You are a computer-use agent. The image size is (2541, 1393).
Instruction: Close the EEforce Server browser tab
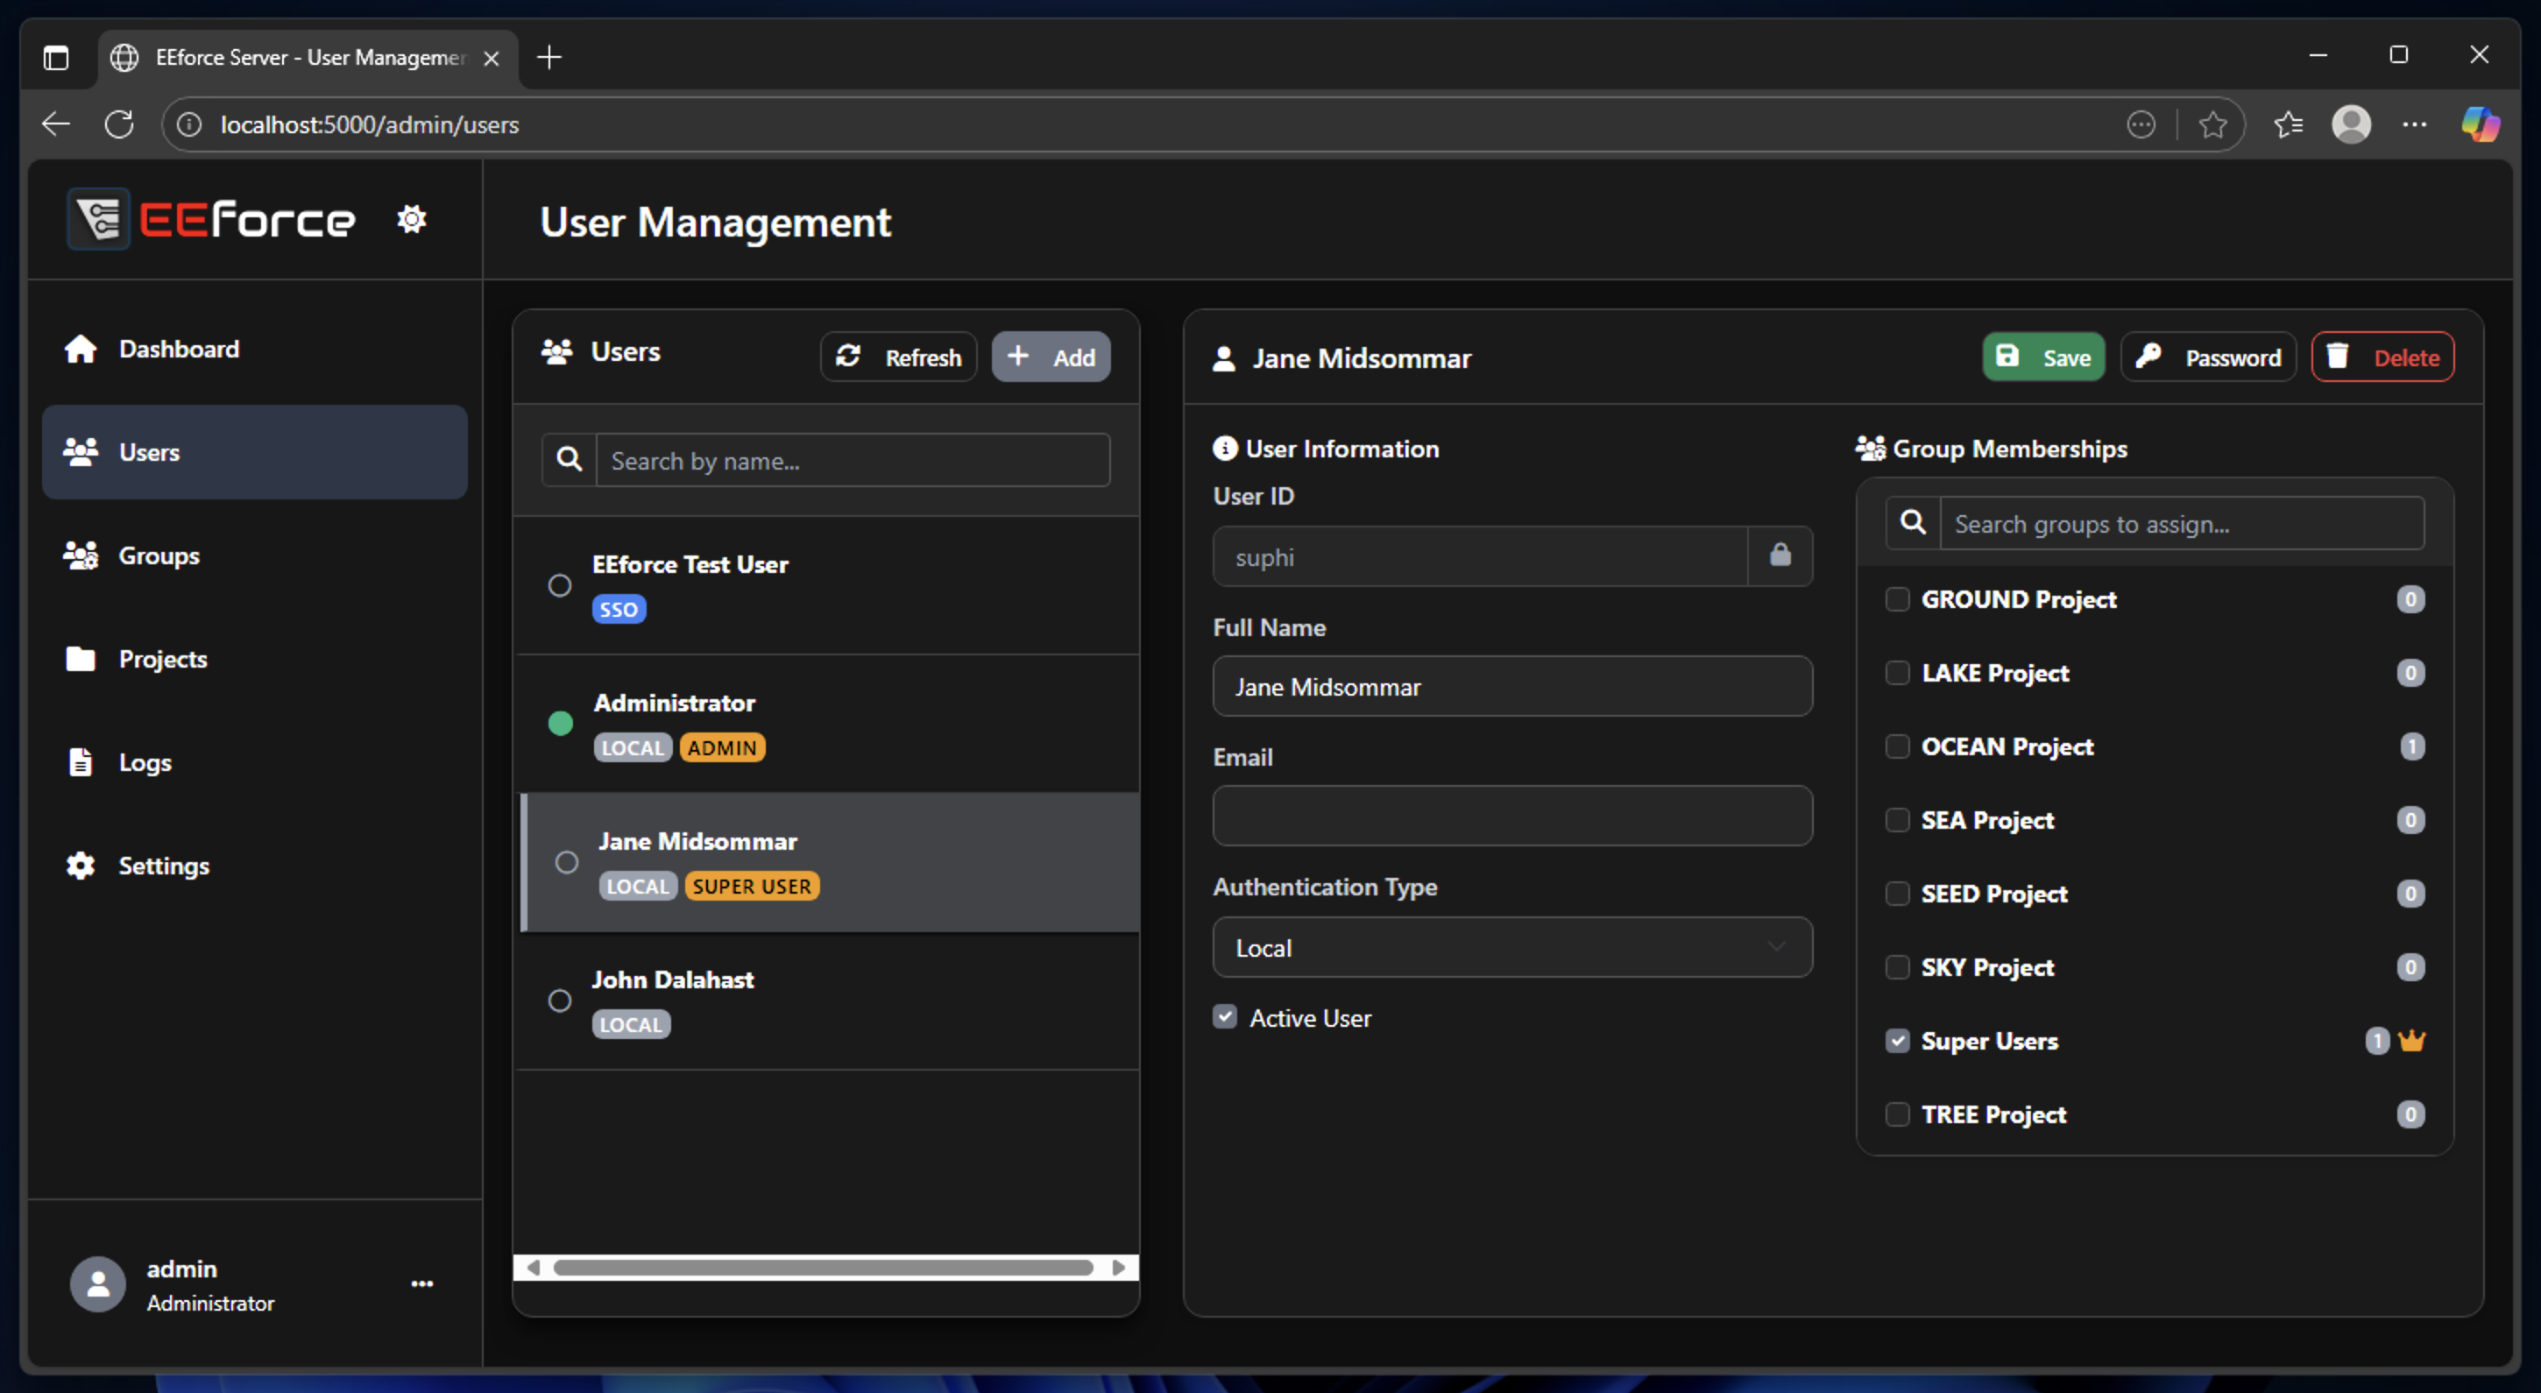pos(492,58)
